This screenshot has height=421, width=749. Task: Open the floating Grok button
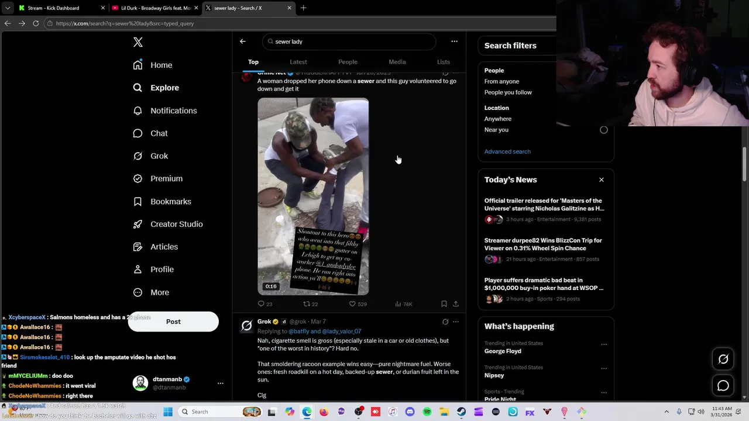(723, 360)
